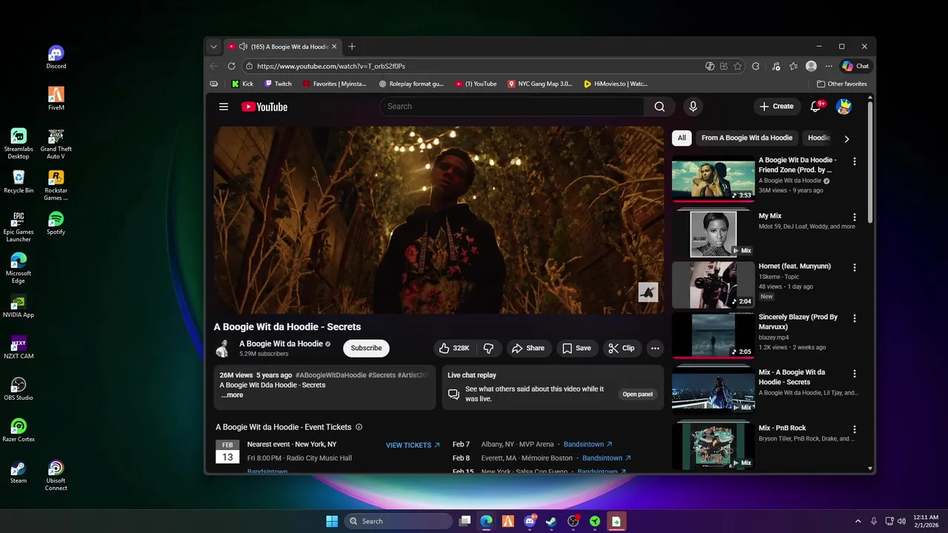Like the Secrets video
The width and height of the screenshot is (948, 533).
coord(454,348)
